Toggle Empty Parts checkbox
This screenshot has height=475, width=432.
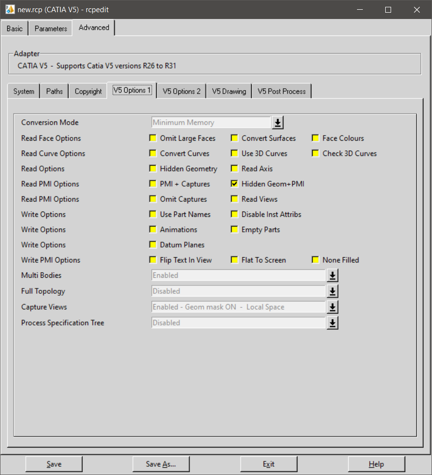pos(234,229)
